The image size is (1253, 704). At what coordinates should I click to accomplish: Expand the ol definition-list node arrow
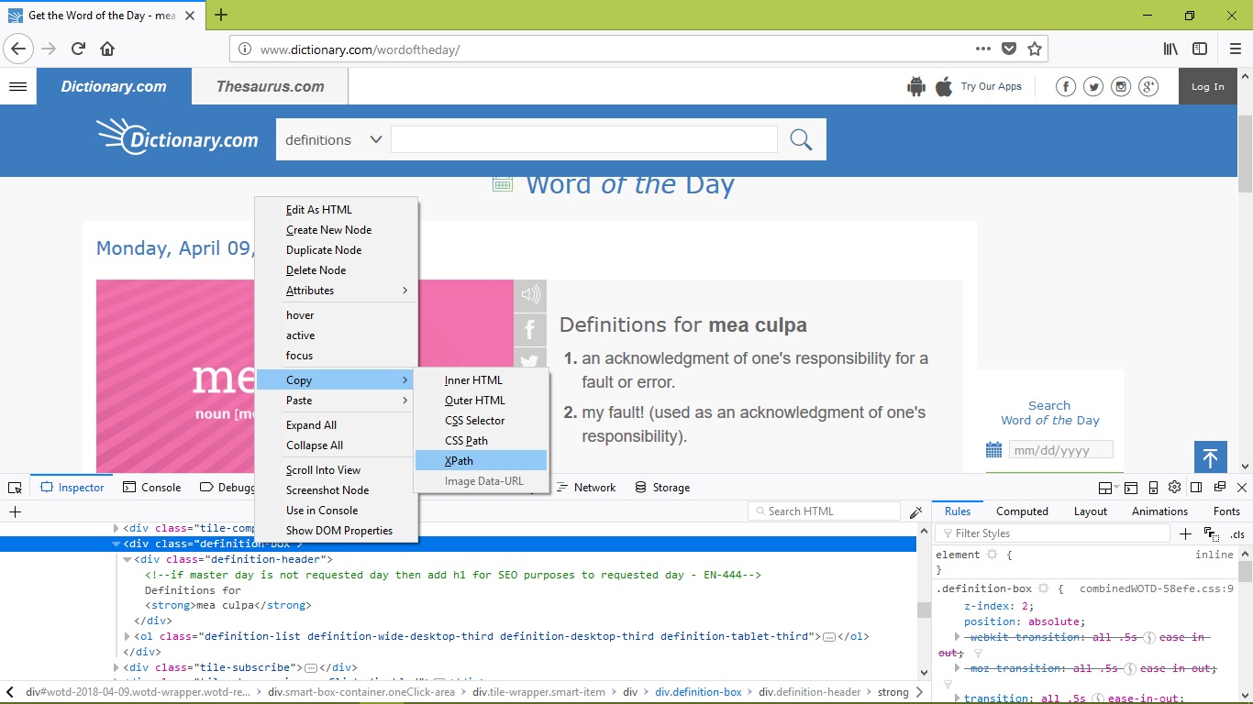128,636
